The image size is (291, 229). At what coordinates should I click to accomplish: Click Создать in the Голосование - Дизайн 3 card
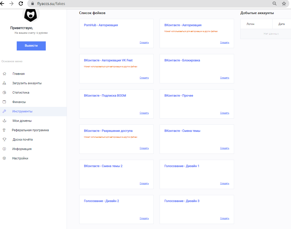(225, 218)
